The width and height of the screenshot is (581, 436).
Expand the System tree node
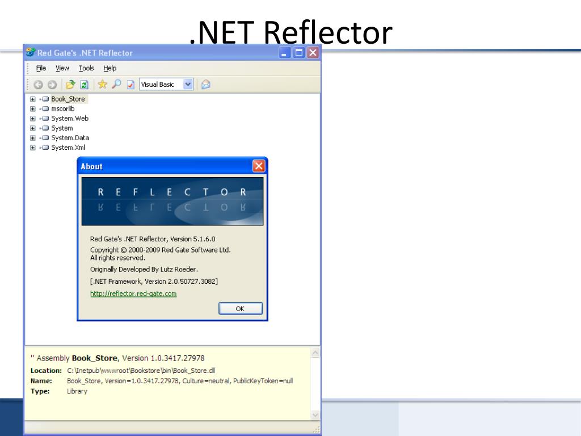pos(32,128)
